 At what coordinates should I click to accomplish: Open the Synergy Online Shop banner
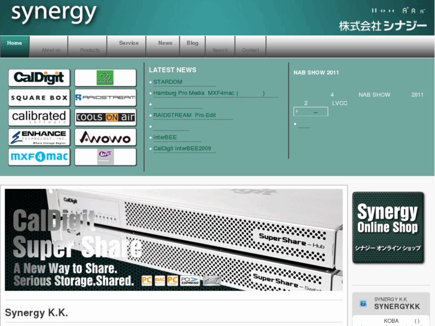tap(388, 227)
